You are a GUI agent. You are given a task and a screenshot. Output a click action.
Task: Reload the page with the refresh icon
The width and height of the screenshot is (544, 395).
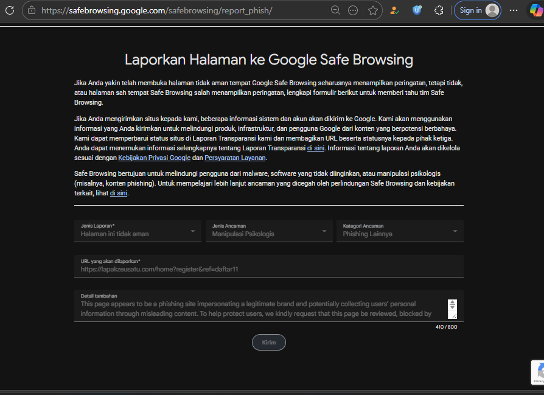point(10,10)
